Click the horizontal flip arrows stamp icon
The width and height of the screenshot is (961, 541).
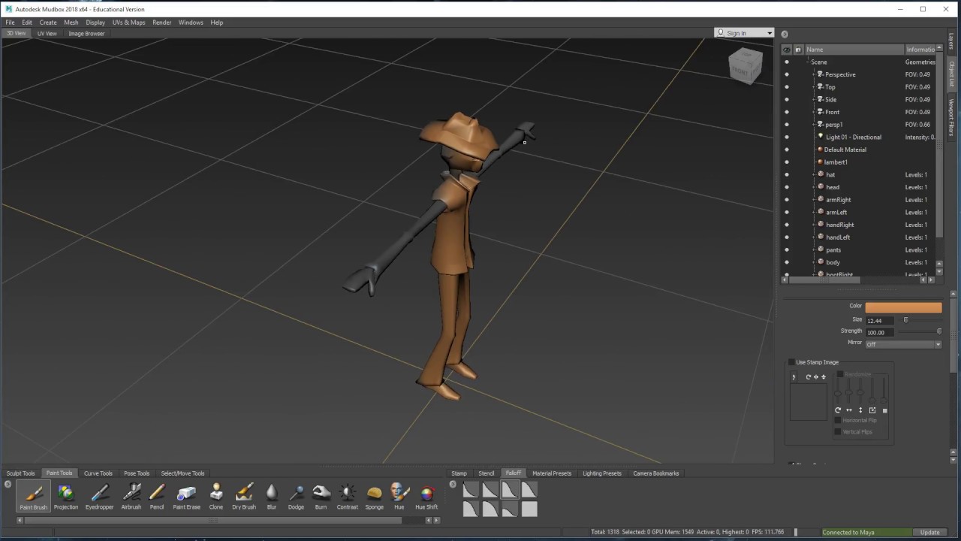(849, 410)
